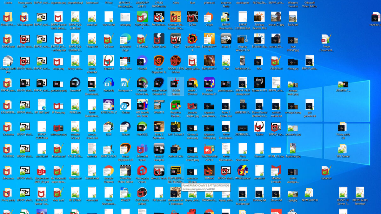
Task: Launch Google Chrome desktop shortcut
Action: (x=109, y=170)
